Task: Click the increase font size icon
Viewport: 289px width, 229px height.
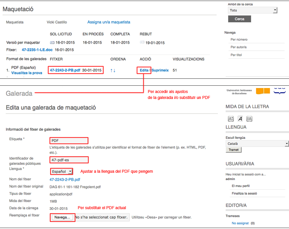Action: (x=249, y=119)
